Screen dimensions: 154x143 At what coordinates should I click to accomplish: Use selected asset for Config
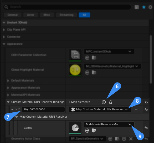(87, 131)
